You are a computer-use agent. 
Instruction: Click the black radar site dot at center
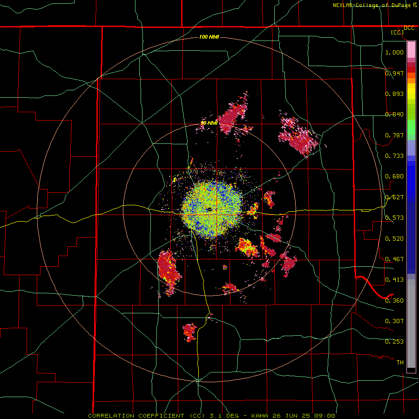tap(209, 209)
